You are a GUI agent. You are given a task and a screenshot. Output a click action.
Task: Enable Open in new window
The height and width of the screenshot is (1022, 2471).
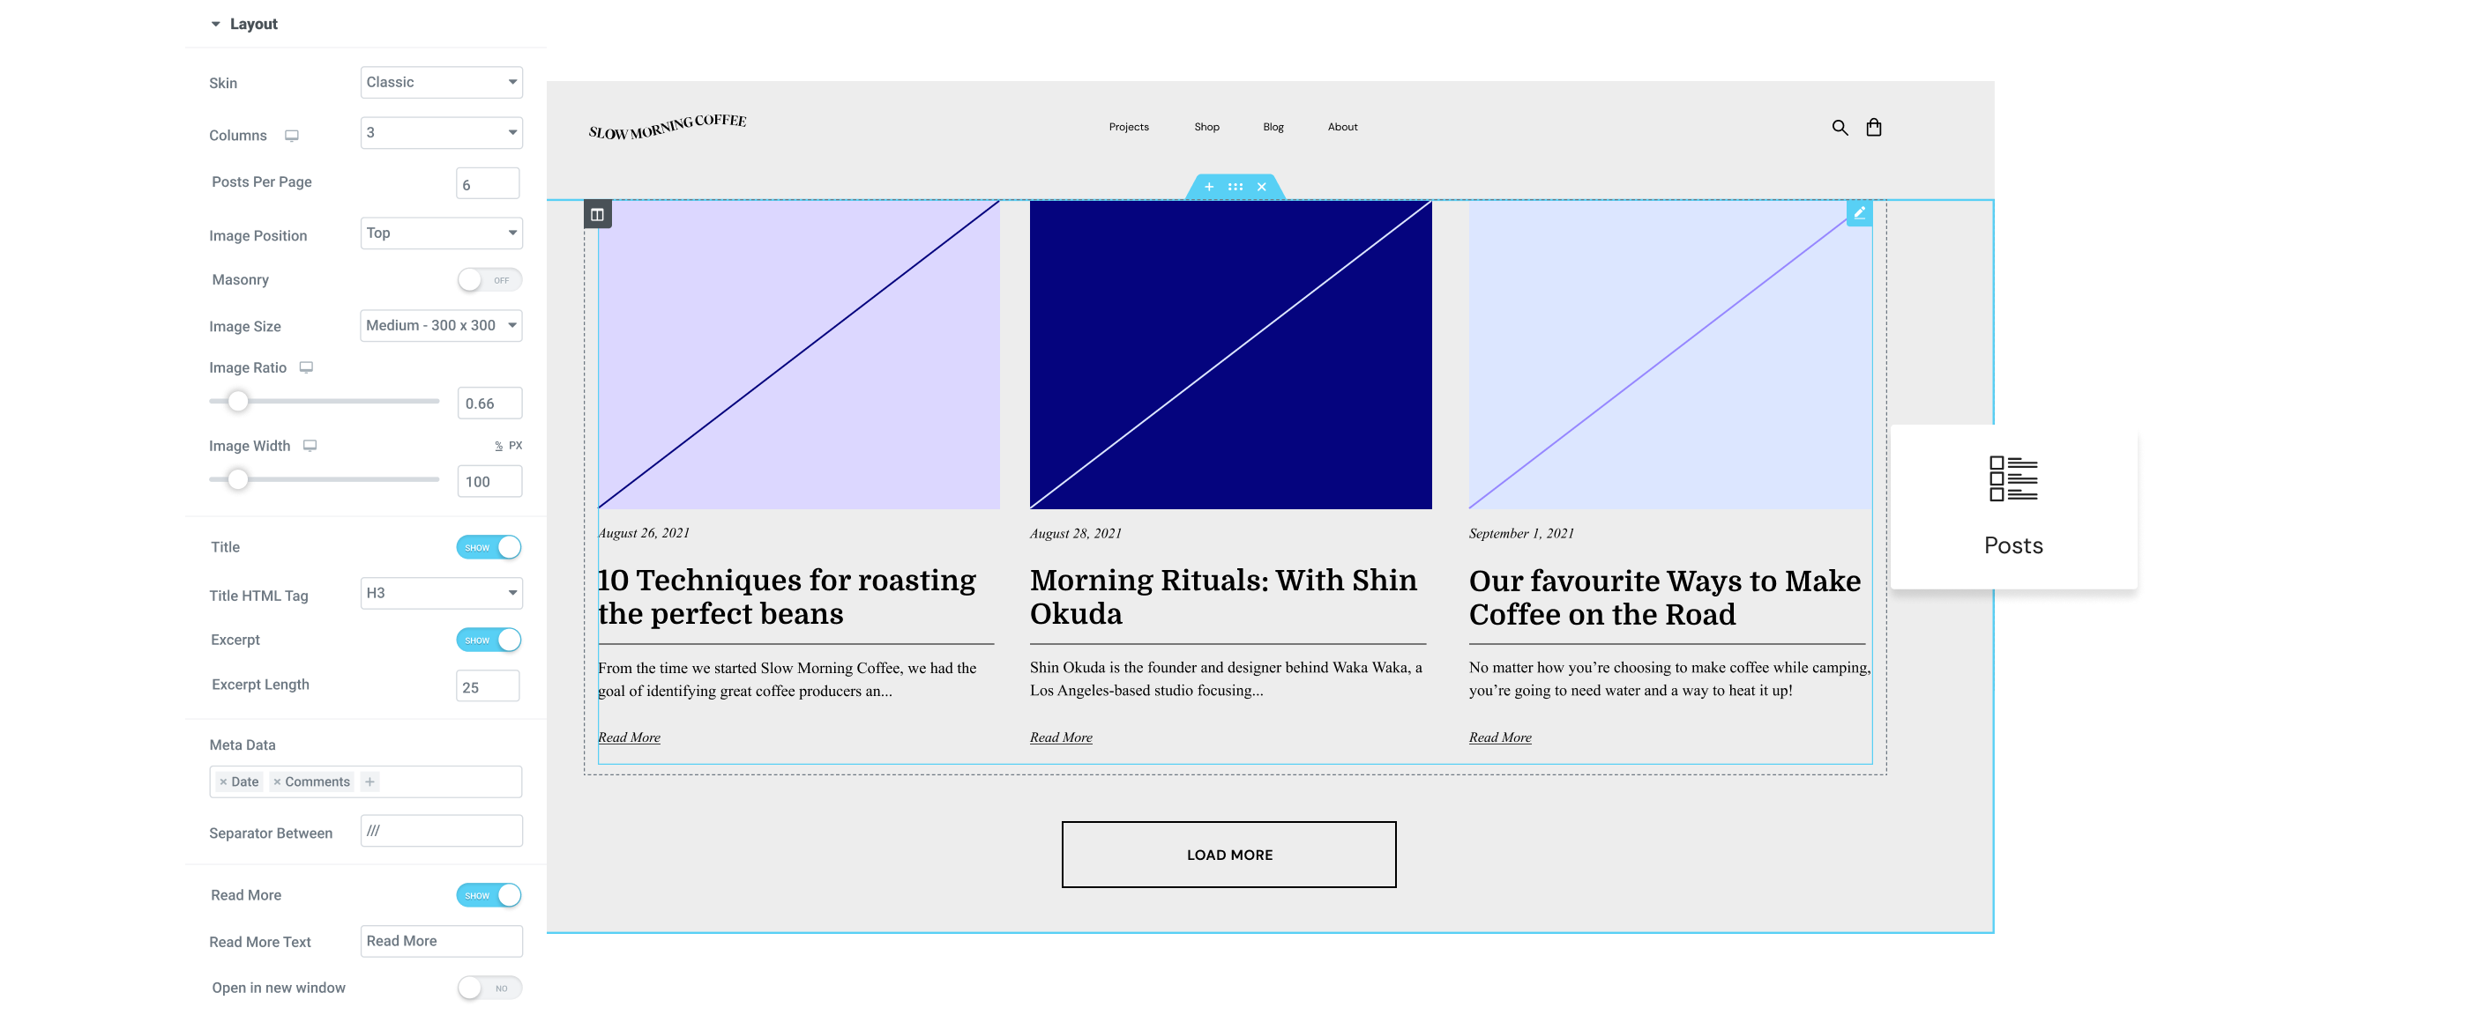click(x=489, y=988)
